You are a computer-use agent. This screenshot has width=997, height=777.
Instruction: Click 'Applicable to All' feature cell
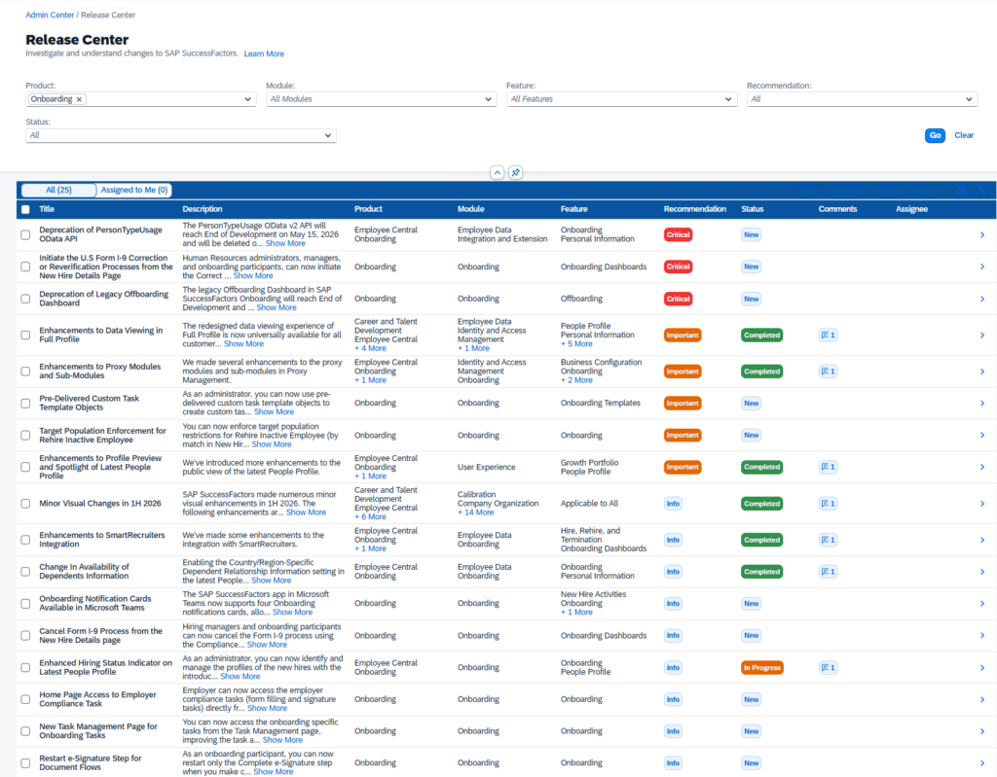[x=589, y=504]
